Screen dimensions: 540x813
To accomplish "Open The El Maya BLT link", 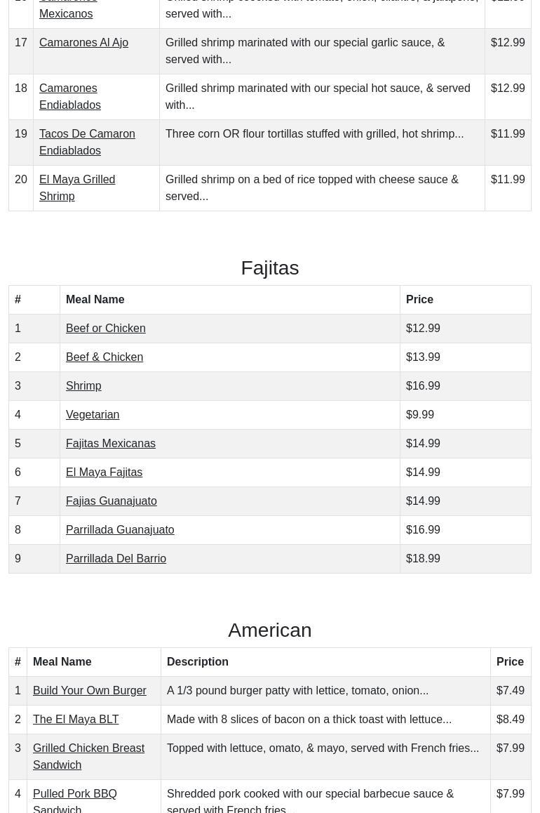I will [x=76, y=719].
